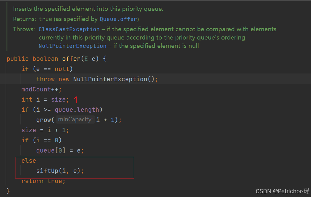Click the 'return true;' statement
Screen dimensions: 311x197
coord(43,181)
